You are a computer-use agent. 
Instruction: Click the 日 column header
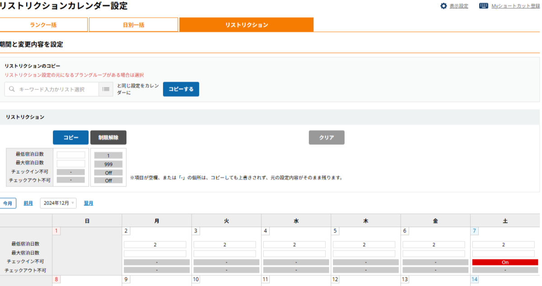(x=87, y=221)
